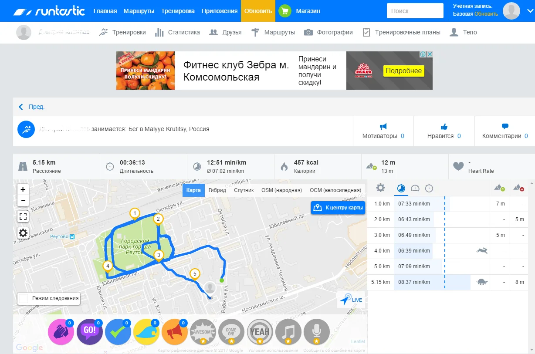Image resolution: width=535 pixels, height=354 pixels.
Task: Send the clapping hands cheer
Action: point(61,332)
